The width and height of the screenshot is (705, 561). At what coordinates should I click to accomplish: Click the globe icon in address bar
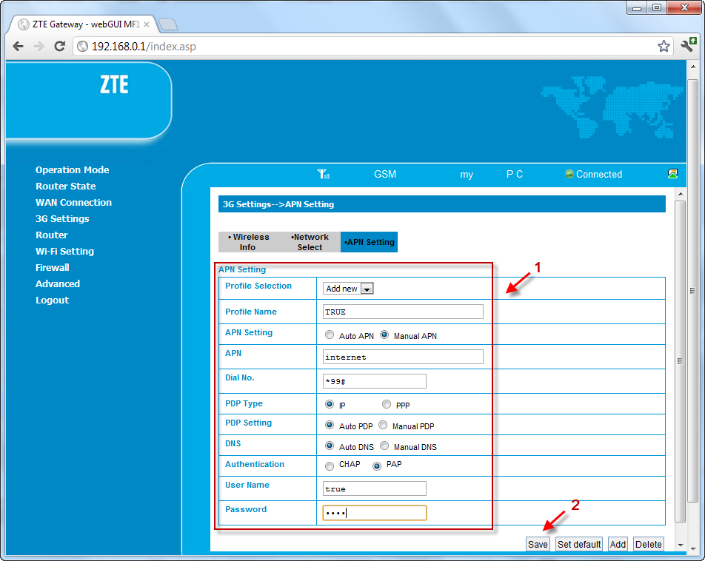point(82,47)
